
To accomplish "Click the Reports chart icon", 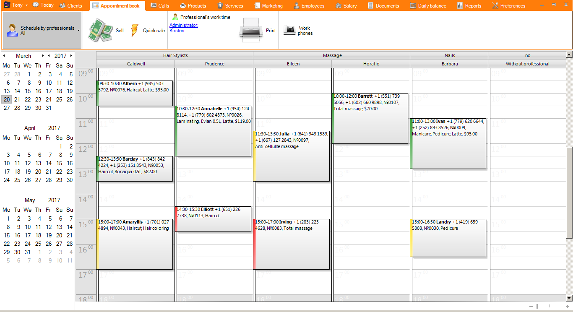I will coord(460,5).
